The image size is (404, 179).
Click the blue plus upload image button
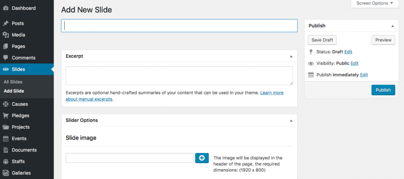(x=202, y=158)
